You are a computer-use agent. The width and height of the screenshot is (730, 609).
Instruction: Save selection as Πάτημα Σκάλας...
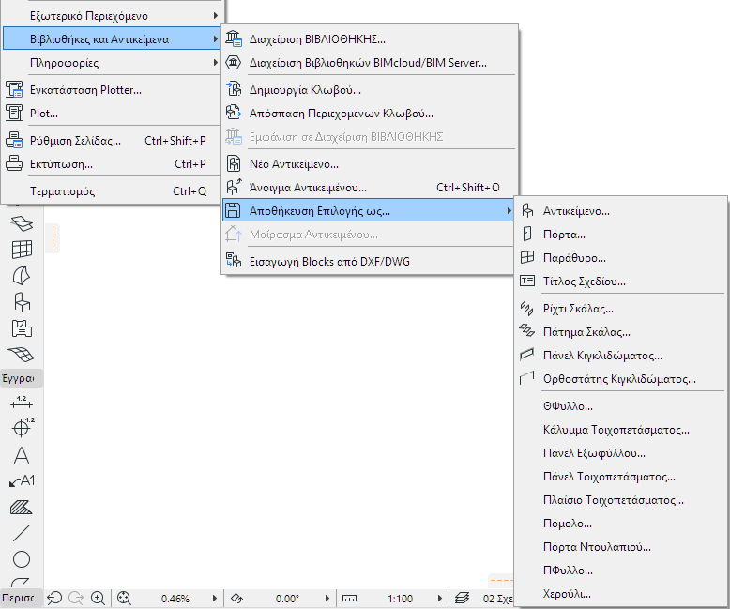click(621, 332)
